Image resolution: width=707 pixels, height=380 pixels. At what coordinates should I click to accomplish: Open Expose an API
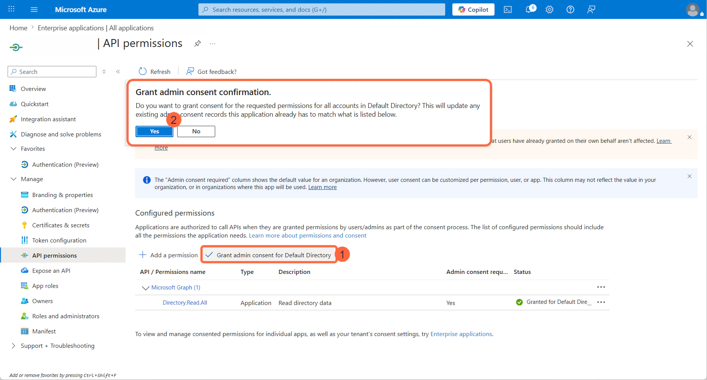coord(51,271)
